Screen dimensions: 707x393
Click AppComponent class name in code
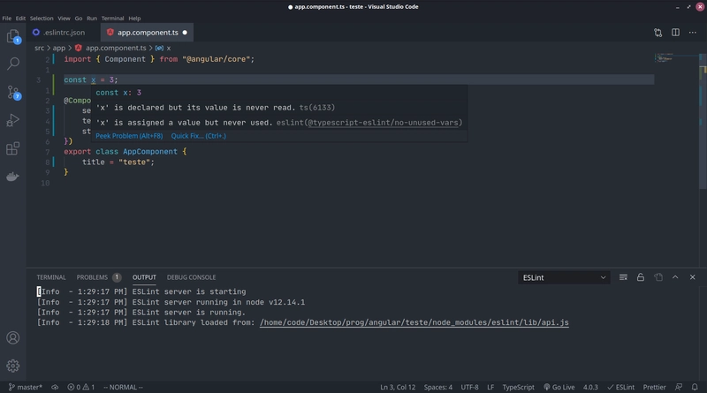tap(150, 152)
